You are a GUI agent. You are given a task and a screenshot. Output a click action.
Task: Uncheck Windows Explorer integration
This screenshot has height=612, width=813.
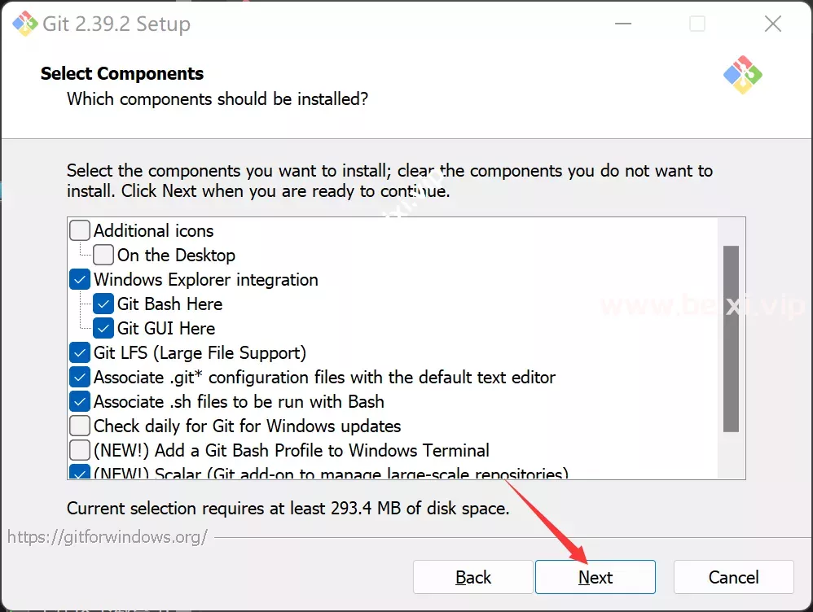tap(80, 280)
